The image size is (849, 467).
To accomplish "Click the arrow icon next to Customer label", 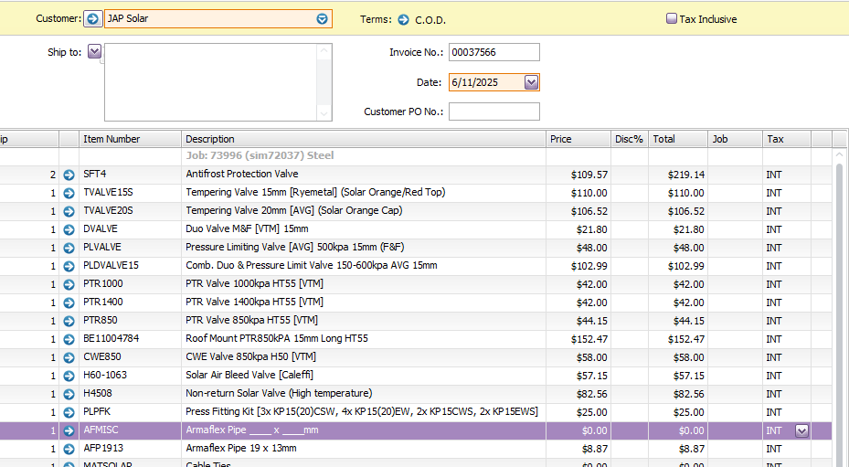I will coord(93,19).
